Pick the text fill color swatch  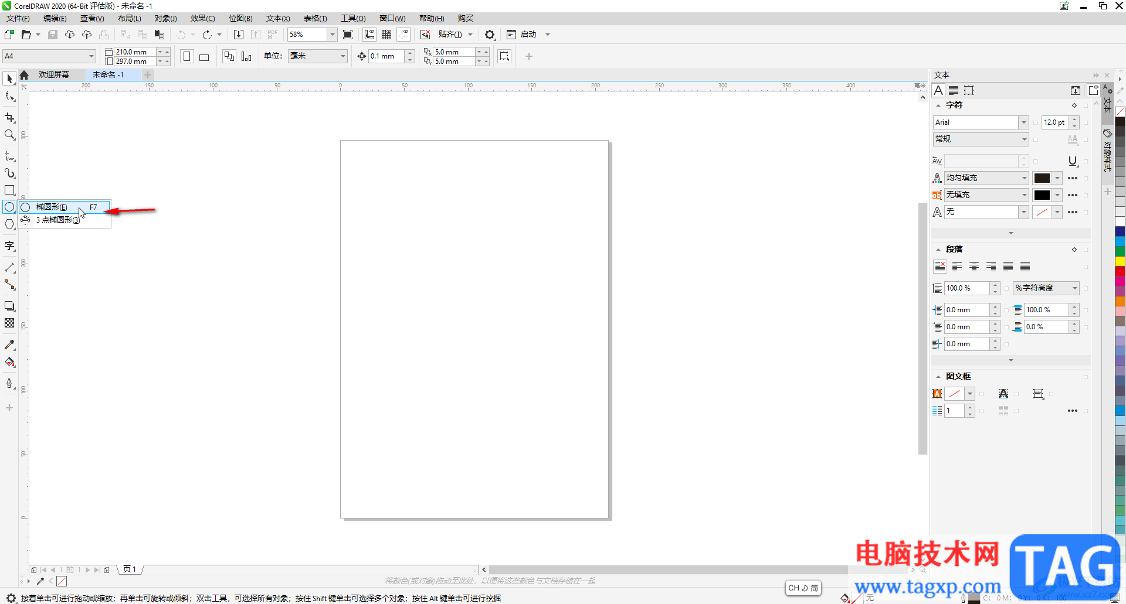(x=1042, y=178)
